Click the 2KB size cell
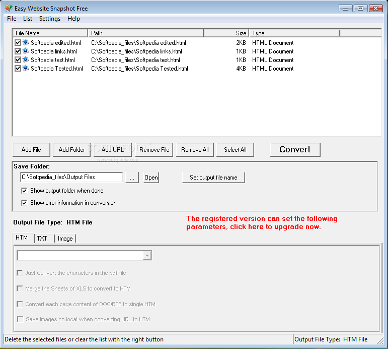The width and height of the screenshot is (388, 349). tap(241, 43)
